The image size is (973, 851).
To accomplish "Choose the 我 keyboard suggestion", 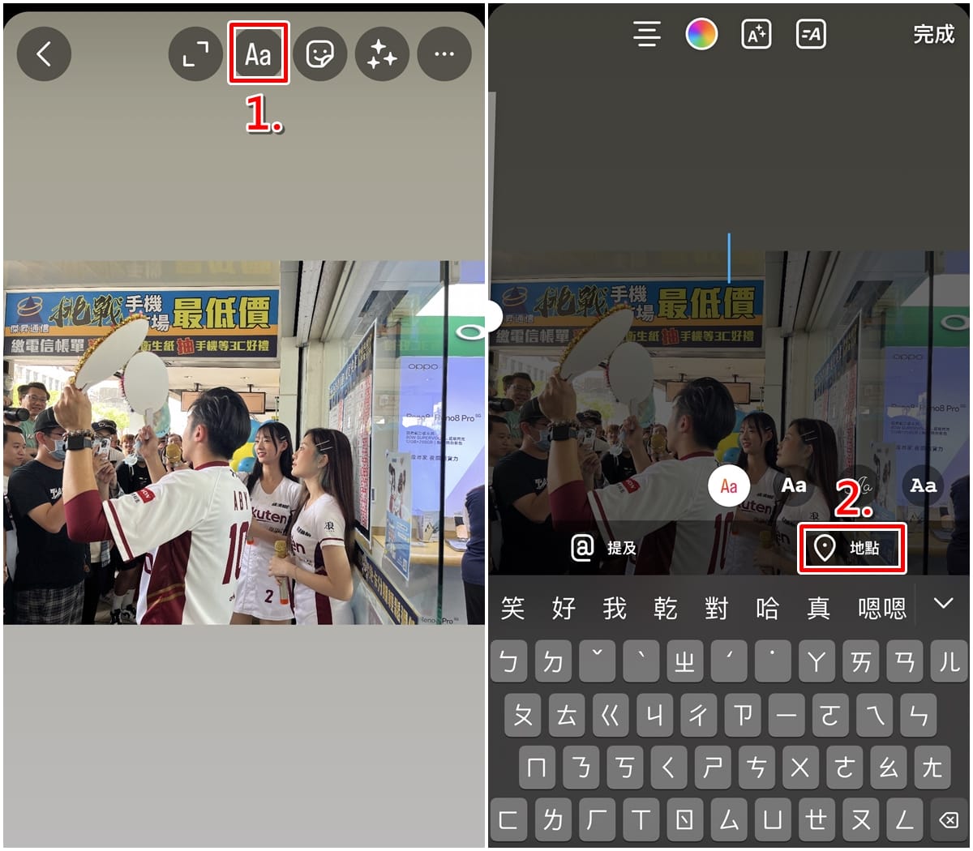I will tap(615, 608).
